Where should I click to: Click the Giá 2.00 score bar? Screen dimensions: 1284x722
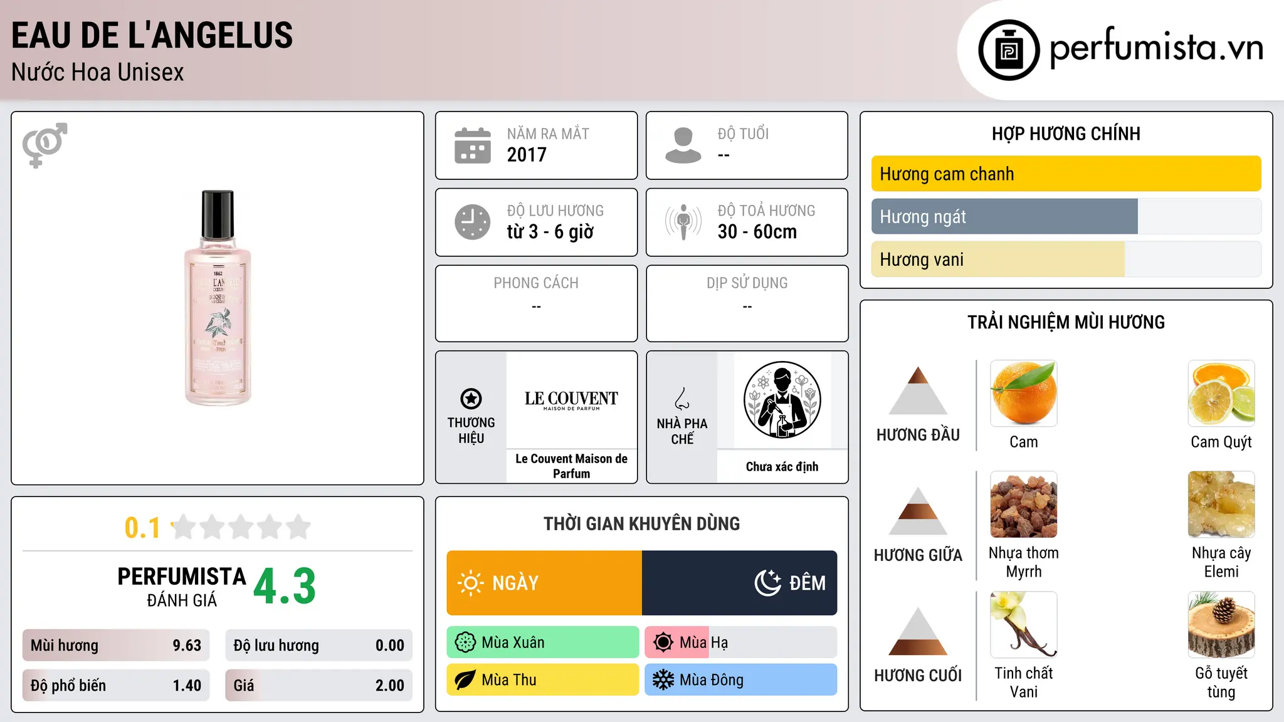pos(319,686)
